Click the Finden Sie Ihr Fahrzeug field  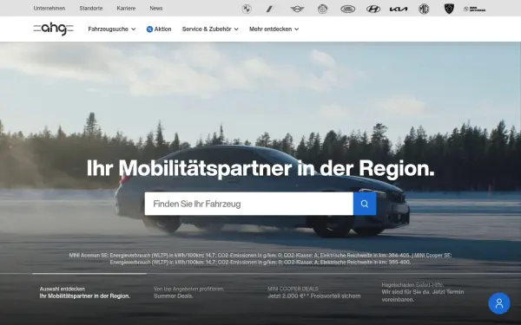coord(249,204)
